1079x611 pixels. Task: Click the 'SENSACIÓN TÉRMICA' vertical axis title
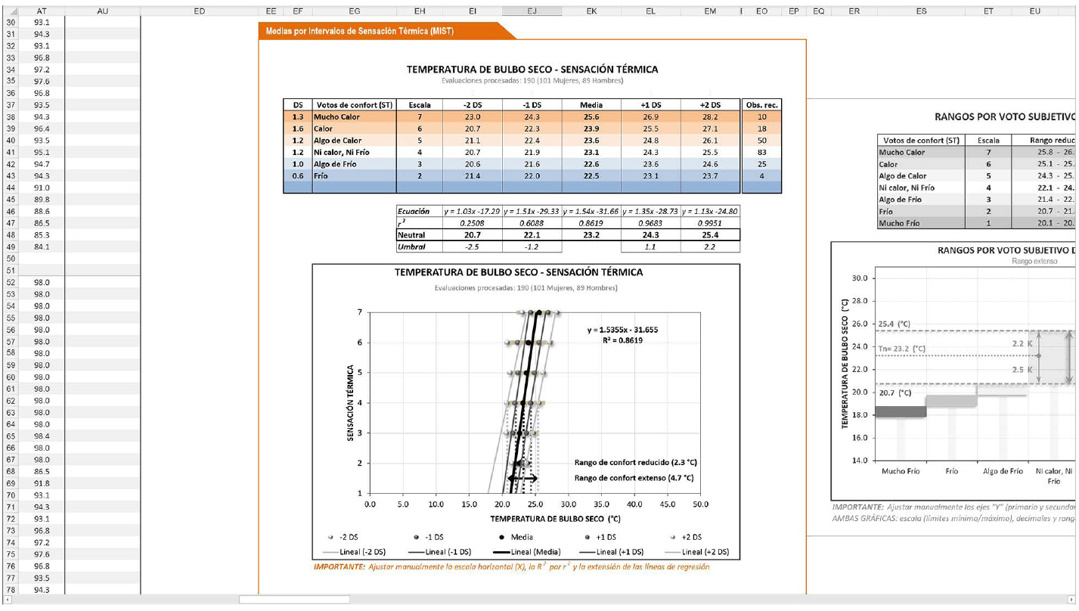coord(350,402)
